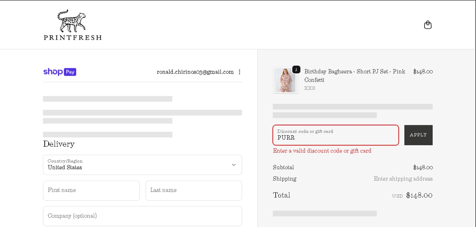Open the shopping bag cart icon

(428, 25)
